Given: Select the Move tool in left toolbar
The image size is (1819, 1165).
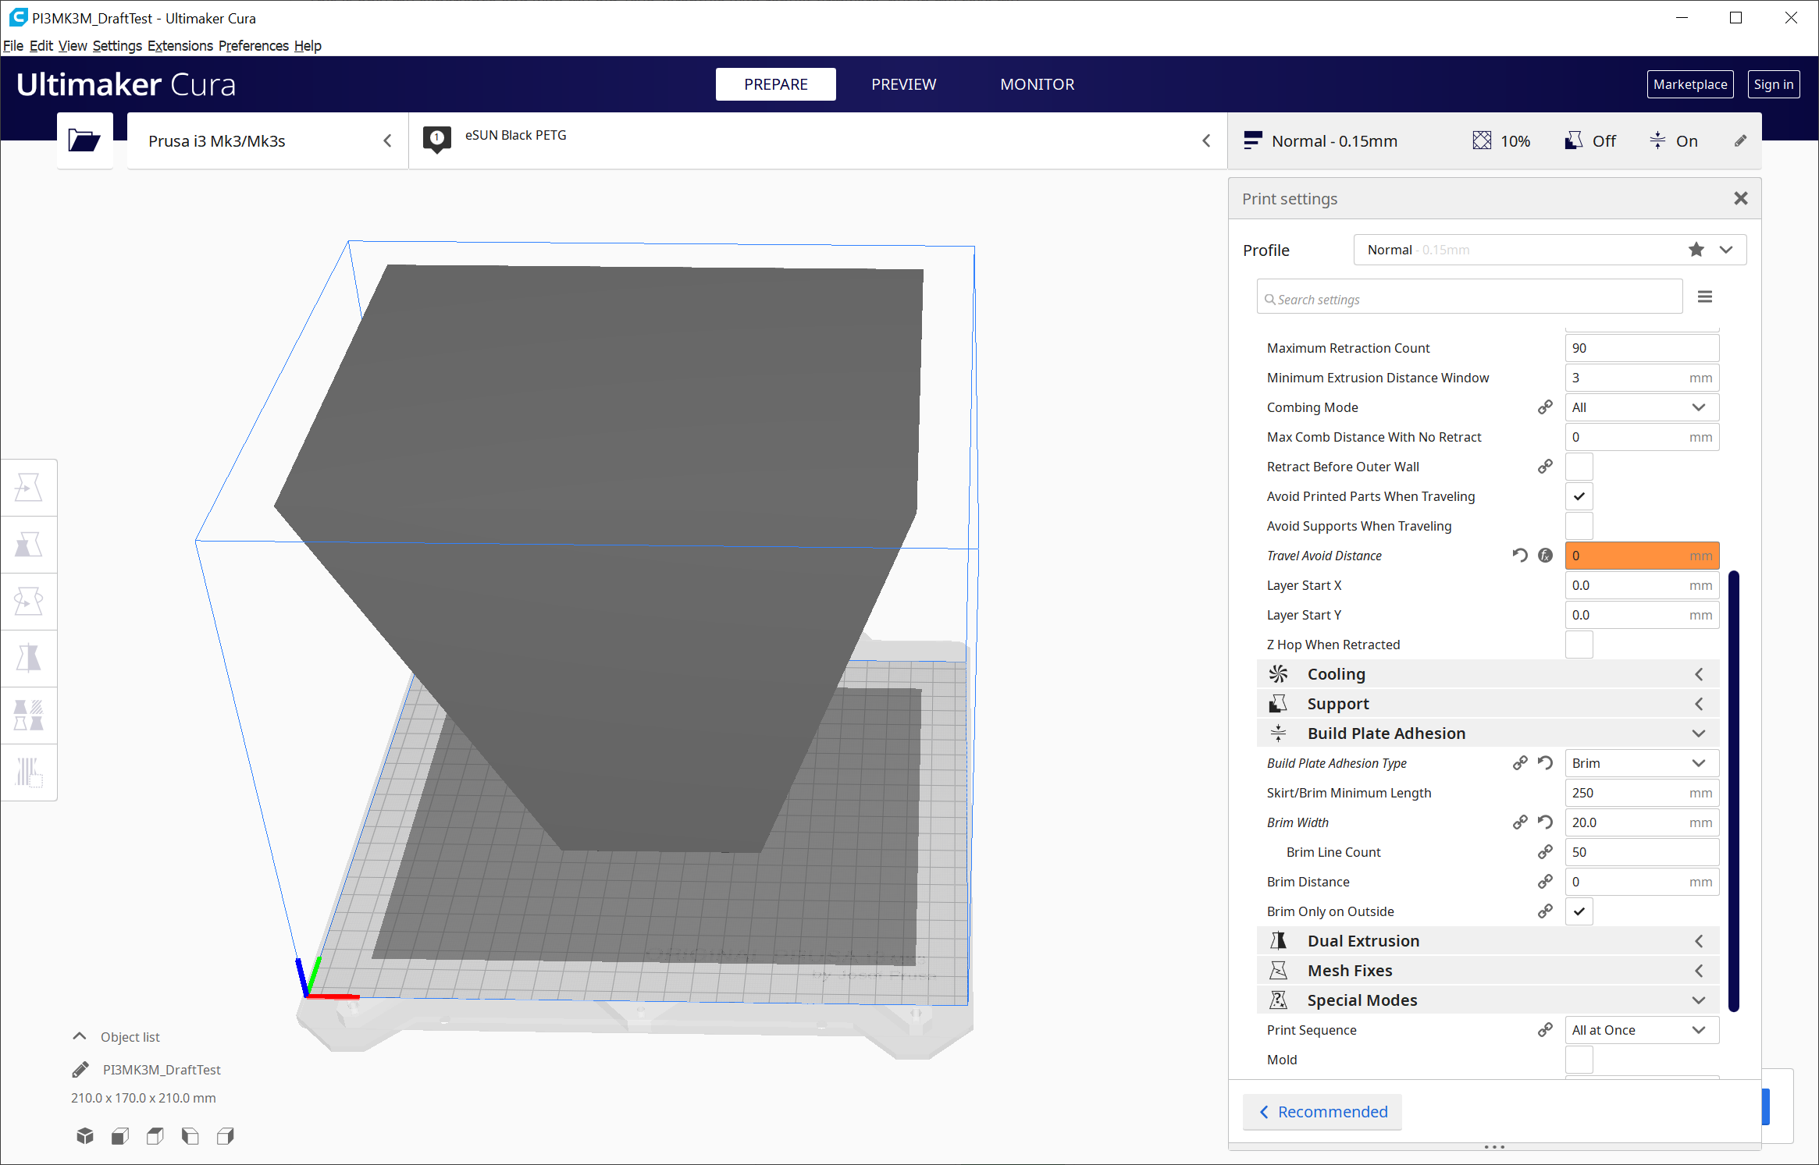Looking at the screenshot, I should pos(29,488).
